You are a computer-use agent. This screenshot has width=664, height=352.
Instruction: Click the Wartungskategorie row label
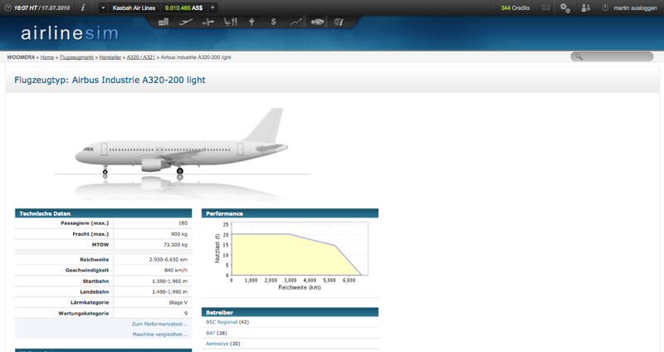(84, 314)
